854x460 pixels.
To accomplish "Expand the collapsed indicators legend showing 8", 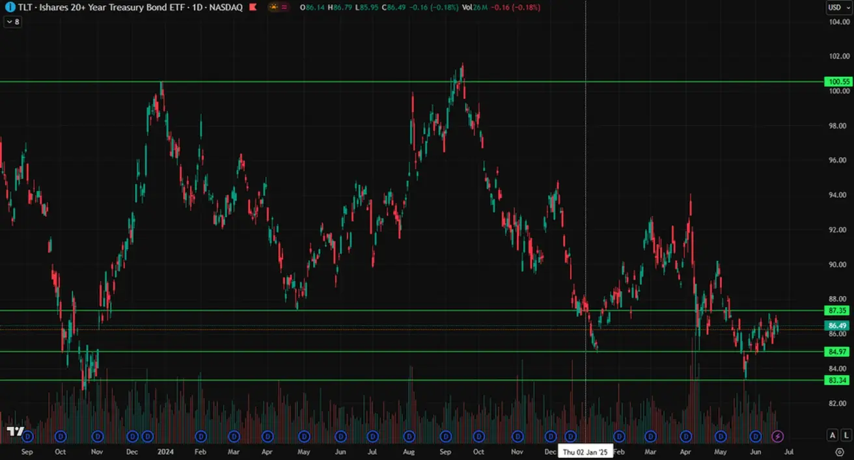I will [x=12, y=21].
